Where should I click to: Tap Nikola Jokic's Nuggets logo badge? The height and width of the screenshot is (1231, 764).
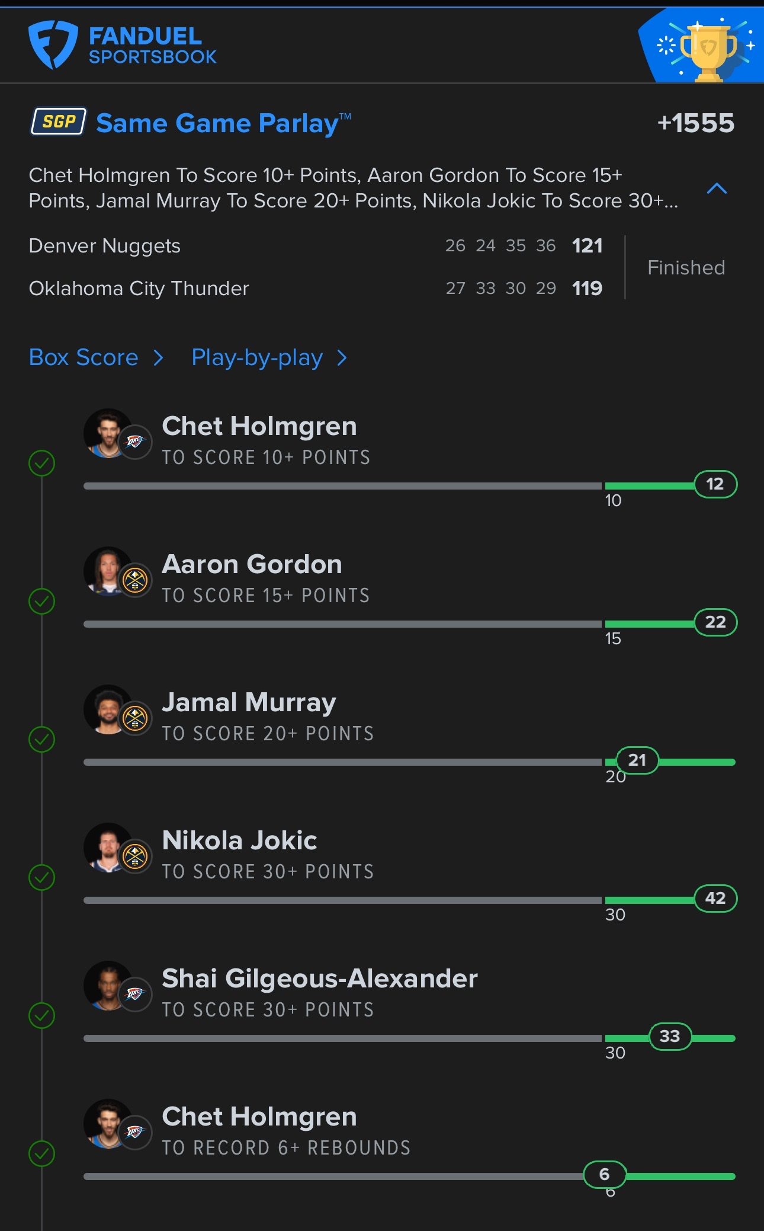click(x=135, y=856)
